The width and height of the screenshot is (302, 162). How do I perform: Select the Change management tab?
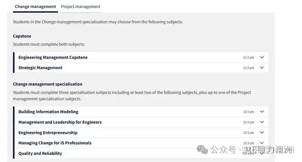35,7
